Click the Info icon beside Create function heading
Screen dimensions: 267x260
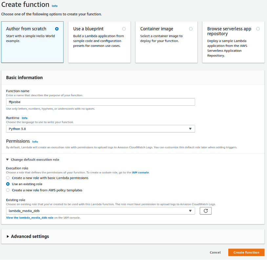tap(54, 6)
